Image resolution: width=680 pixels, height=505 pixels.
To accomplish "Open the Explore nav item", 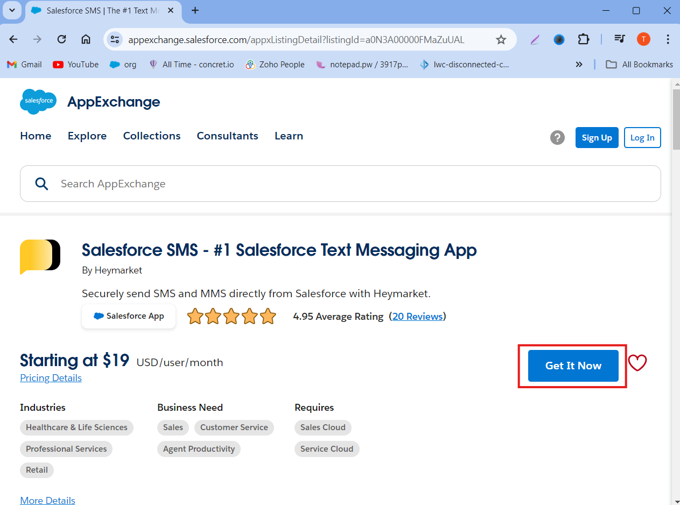I will tap(87, 136).
